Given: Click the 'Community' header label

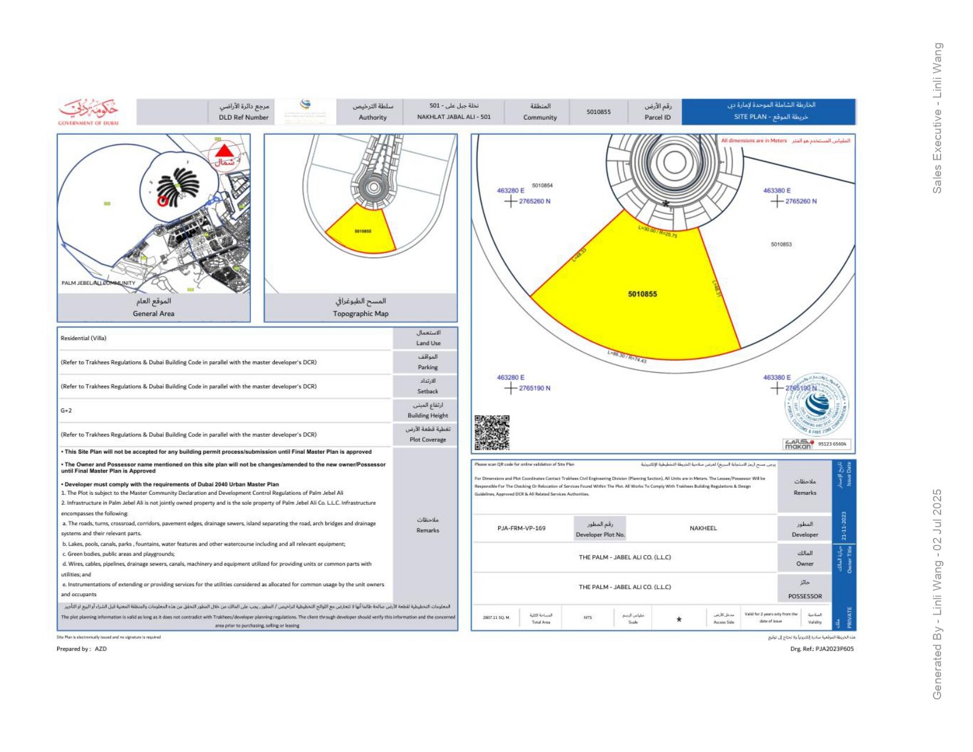Looking at the screenshot, I should click(x=540, y=117).
